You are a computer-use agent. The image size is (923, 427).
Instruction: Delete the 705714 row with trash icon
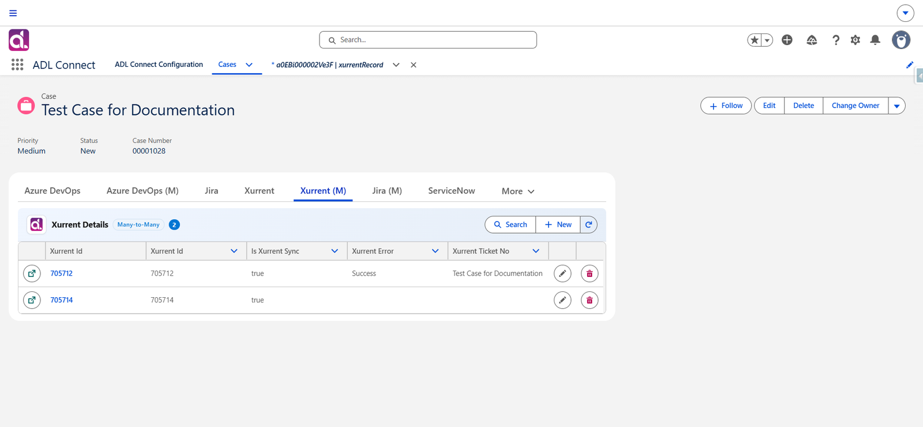click(590, 300)
